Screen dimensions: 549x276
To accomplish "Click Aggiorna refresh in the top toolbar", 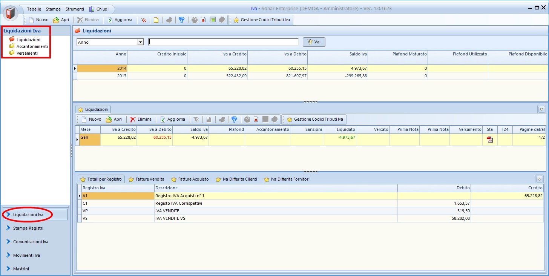I will (120, 20).
